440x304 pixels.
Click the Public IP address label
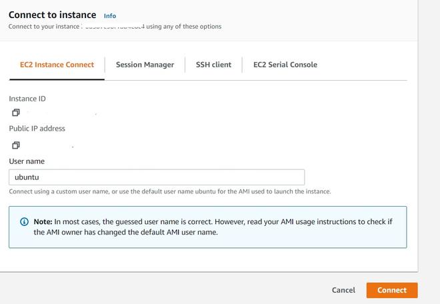coord(37,128)
